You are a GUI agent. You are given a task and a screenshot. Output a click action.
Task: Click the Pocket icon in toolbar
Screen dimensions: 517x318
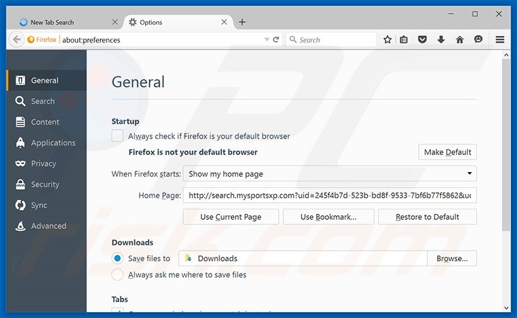[x=422, y=40]
